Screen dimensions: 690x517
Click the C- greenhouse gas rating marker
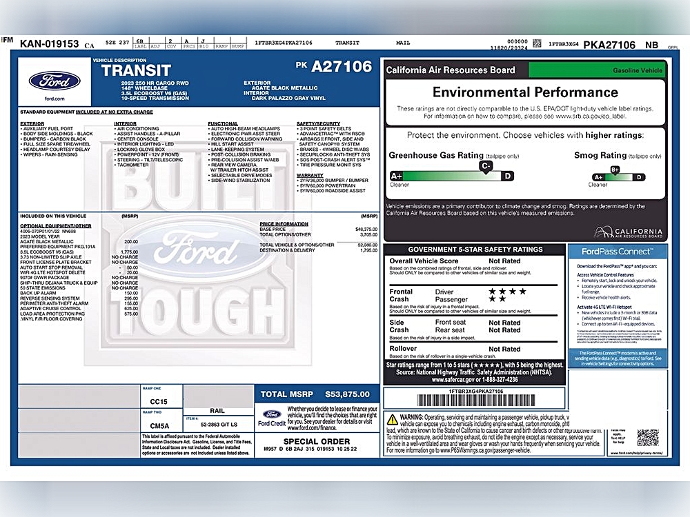pos(485,167)
